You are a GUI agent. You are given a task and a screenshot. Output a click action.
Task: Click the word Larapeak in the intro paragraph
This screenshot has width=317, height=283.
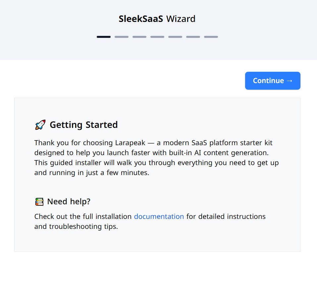(130, 143)
